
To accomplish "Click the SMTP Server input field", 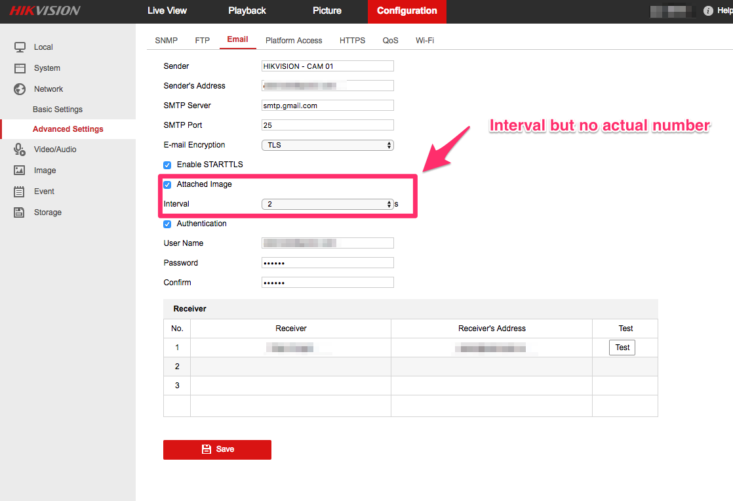I will (x=327, y=106).
